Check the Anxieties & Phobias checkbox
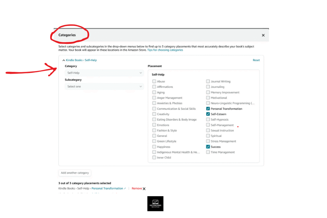 [154, 103]
